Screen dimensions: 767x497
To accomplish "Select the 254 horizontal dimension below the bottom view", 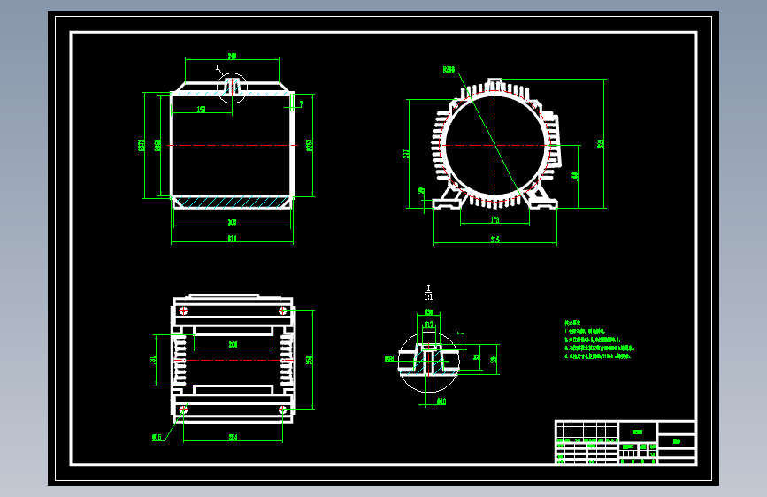I will (x=233, y=438).
